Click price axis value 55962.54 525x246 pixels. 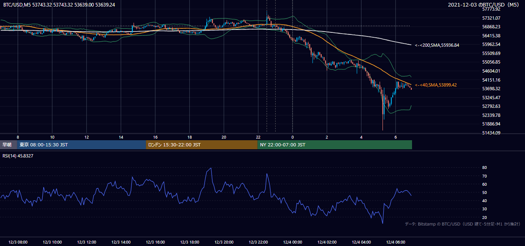click(x=491, y=44)
